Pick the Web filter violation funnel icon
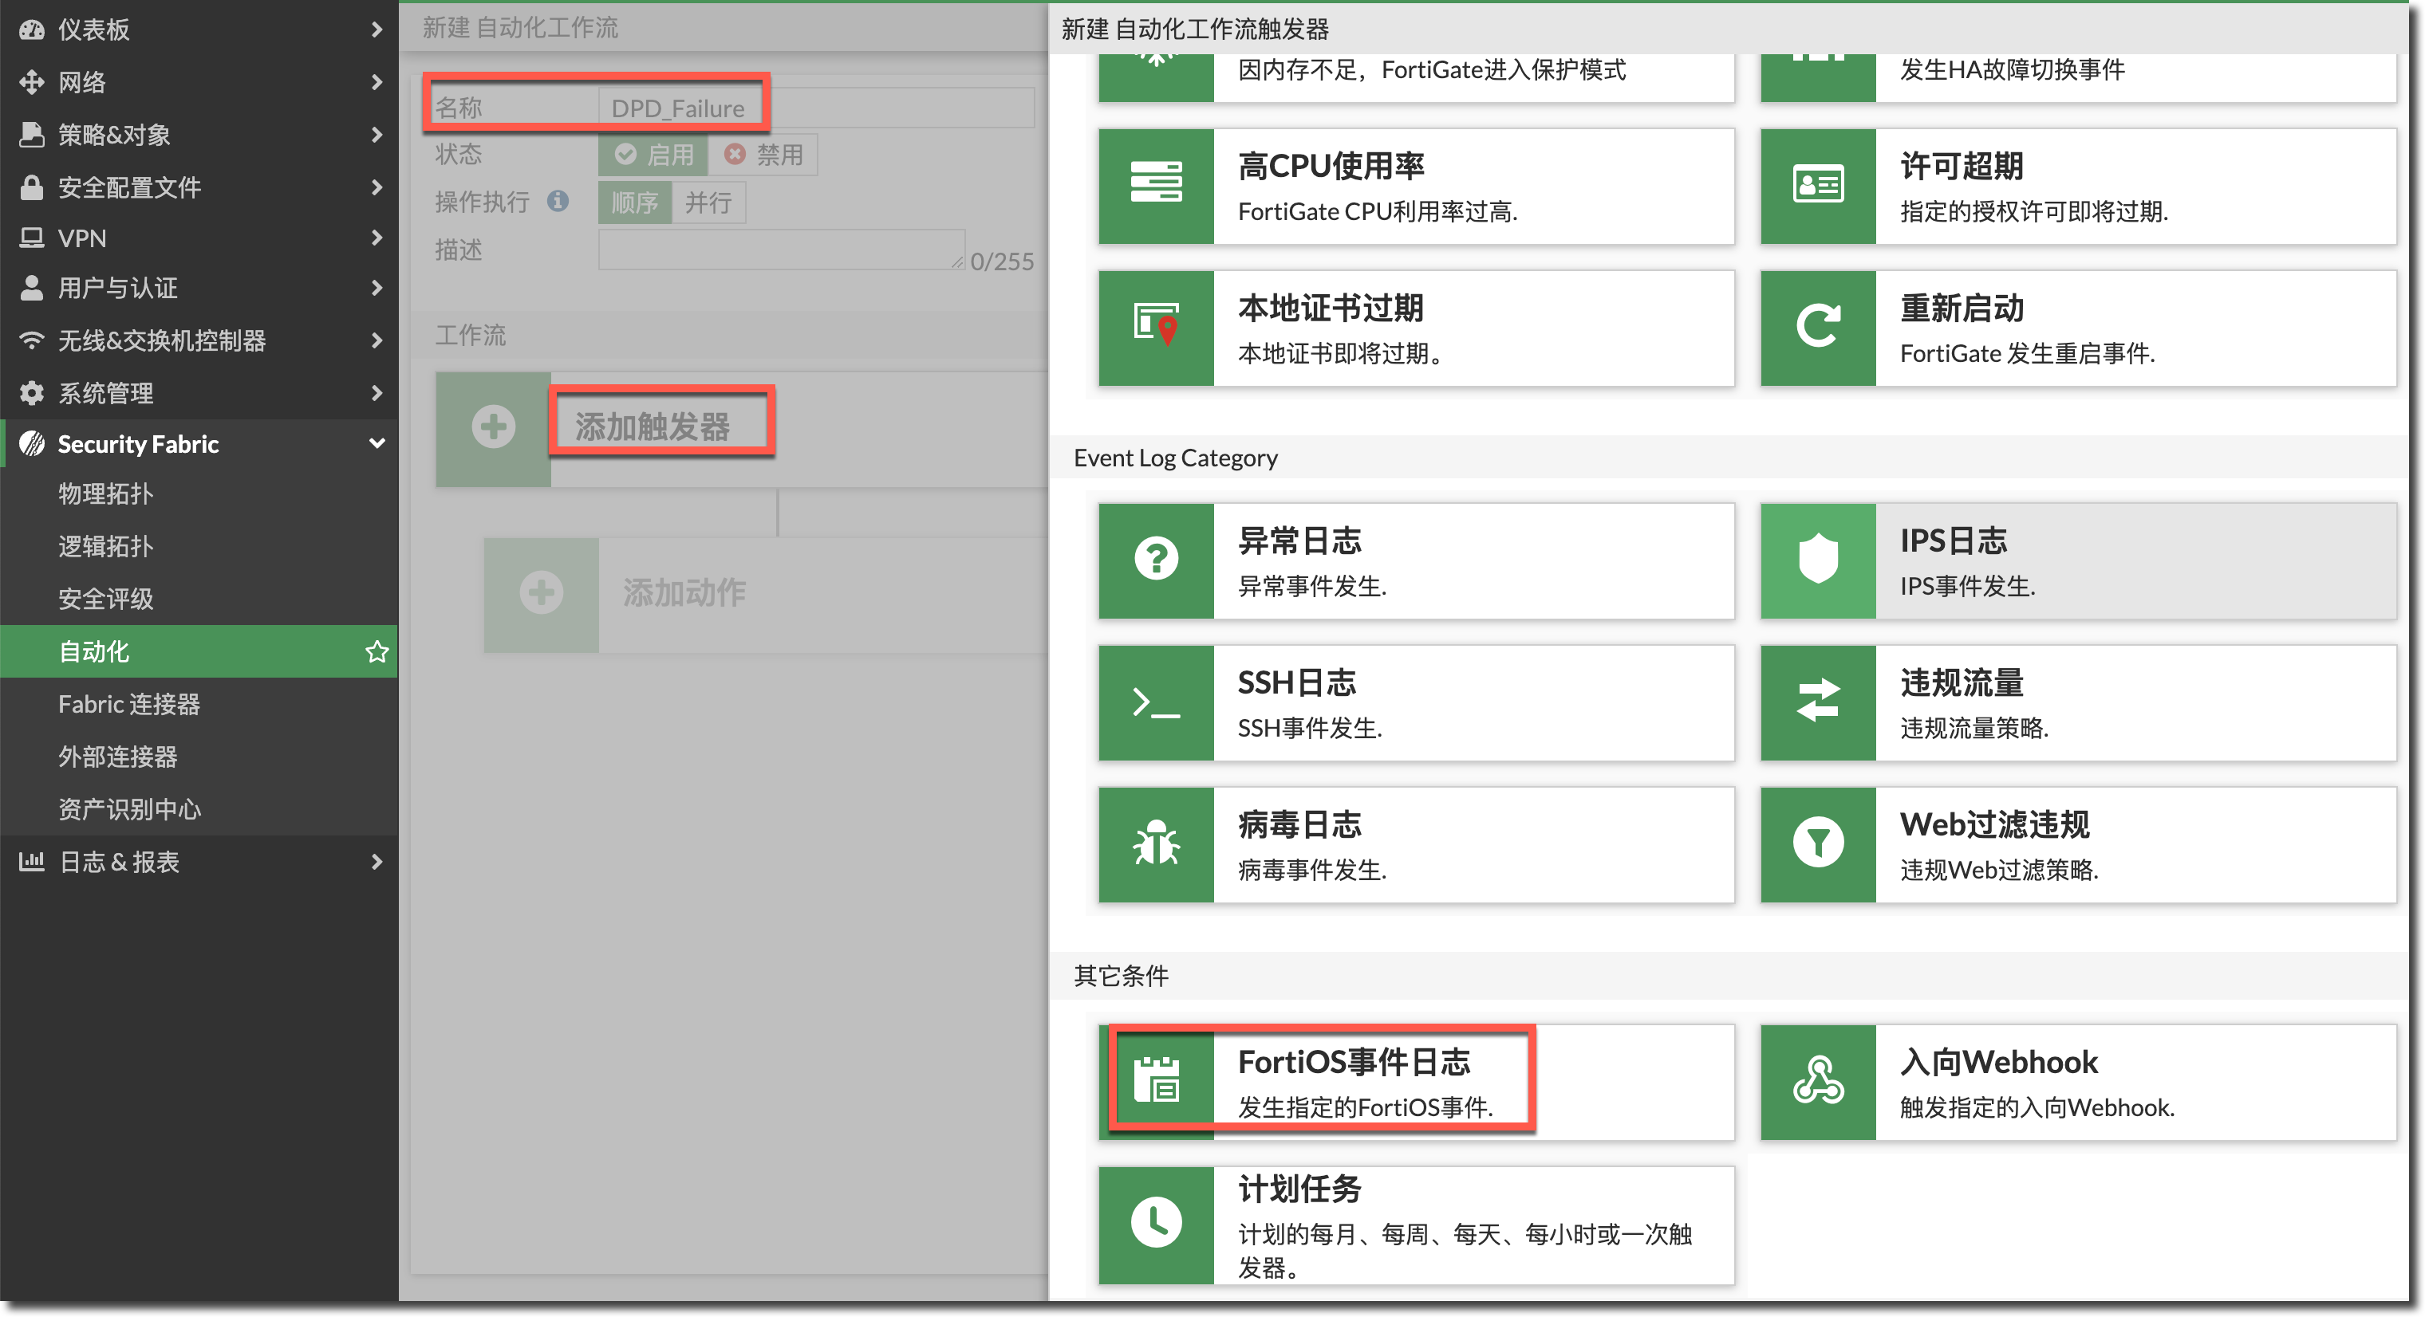The width and height of the screenshot is (2425, 1317). (1817, 843)
